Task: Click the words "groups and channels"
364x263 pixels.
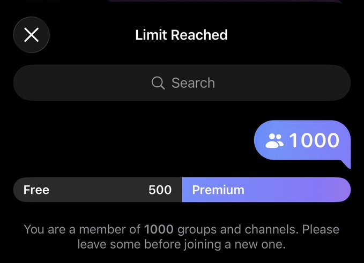Action: click(x=236, y=229)
